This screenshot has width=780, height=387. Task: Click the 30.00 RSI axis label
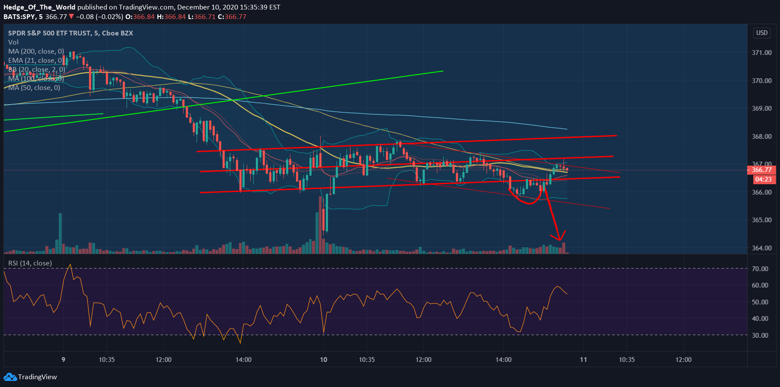point(760,336)
